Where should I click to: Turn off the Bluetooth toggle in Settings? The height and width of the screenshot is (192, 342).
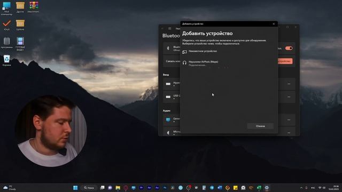tap(289, 49)
